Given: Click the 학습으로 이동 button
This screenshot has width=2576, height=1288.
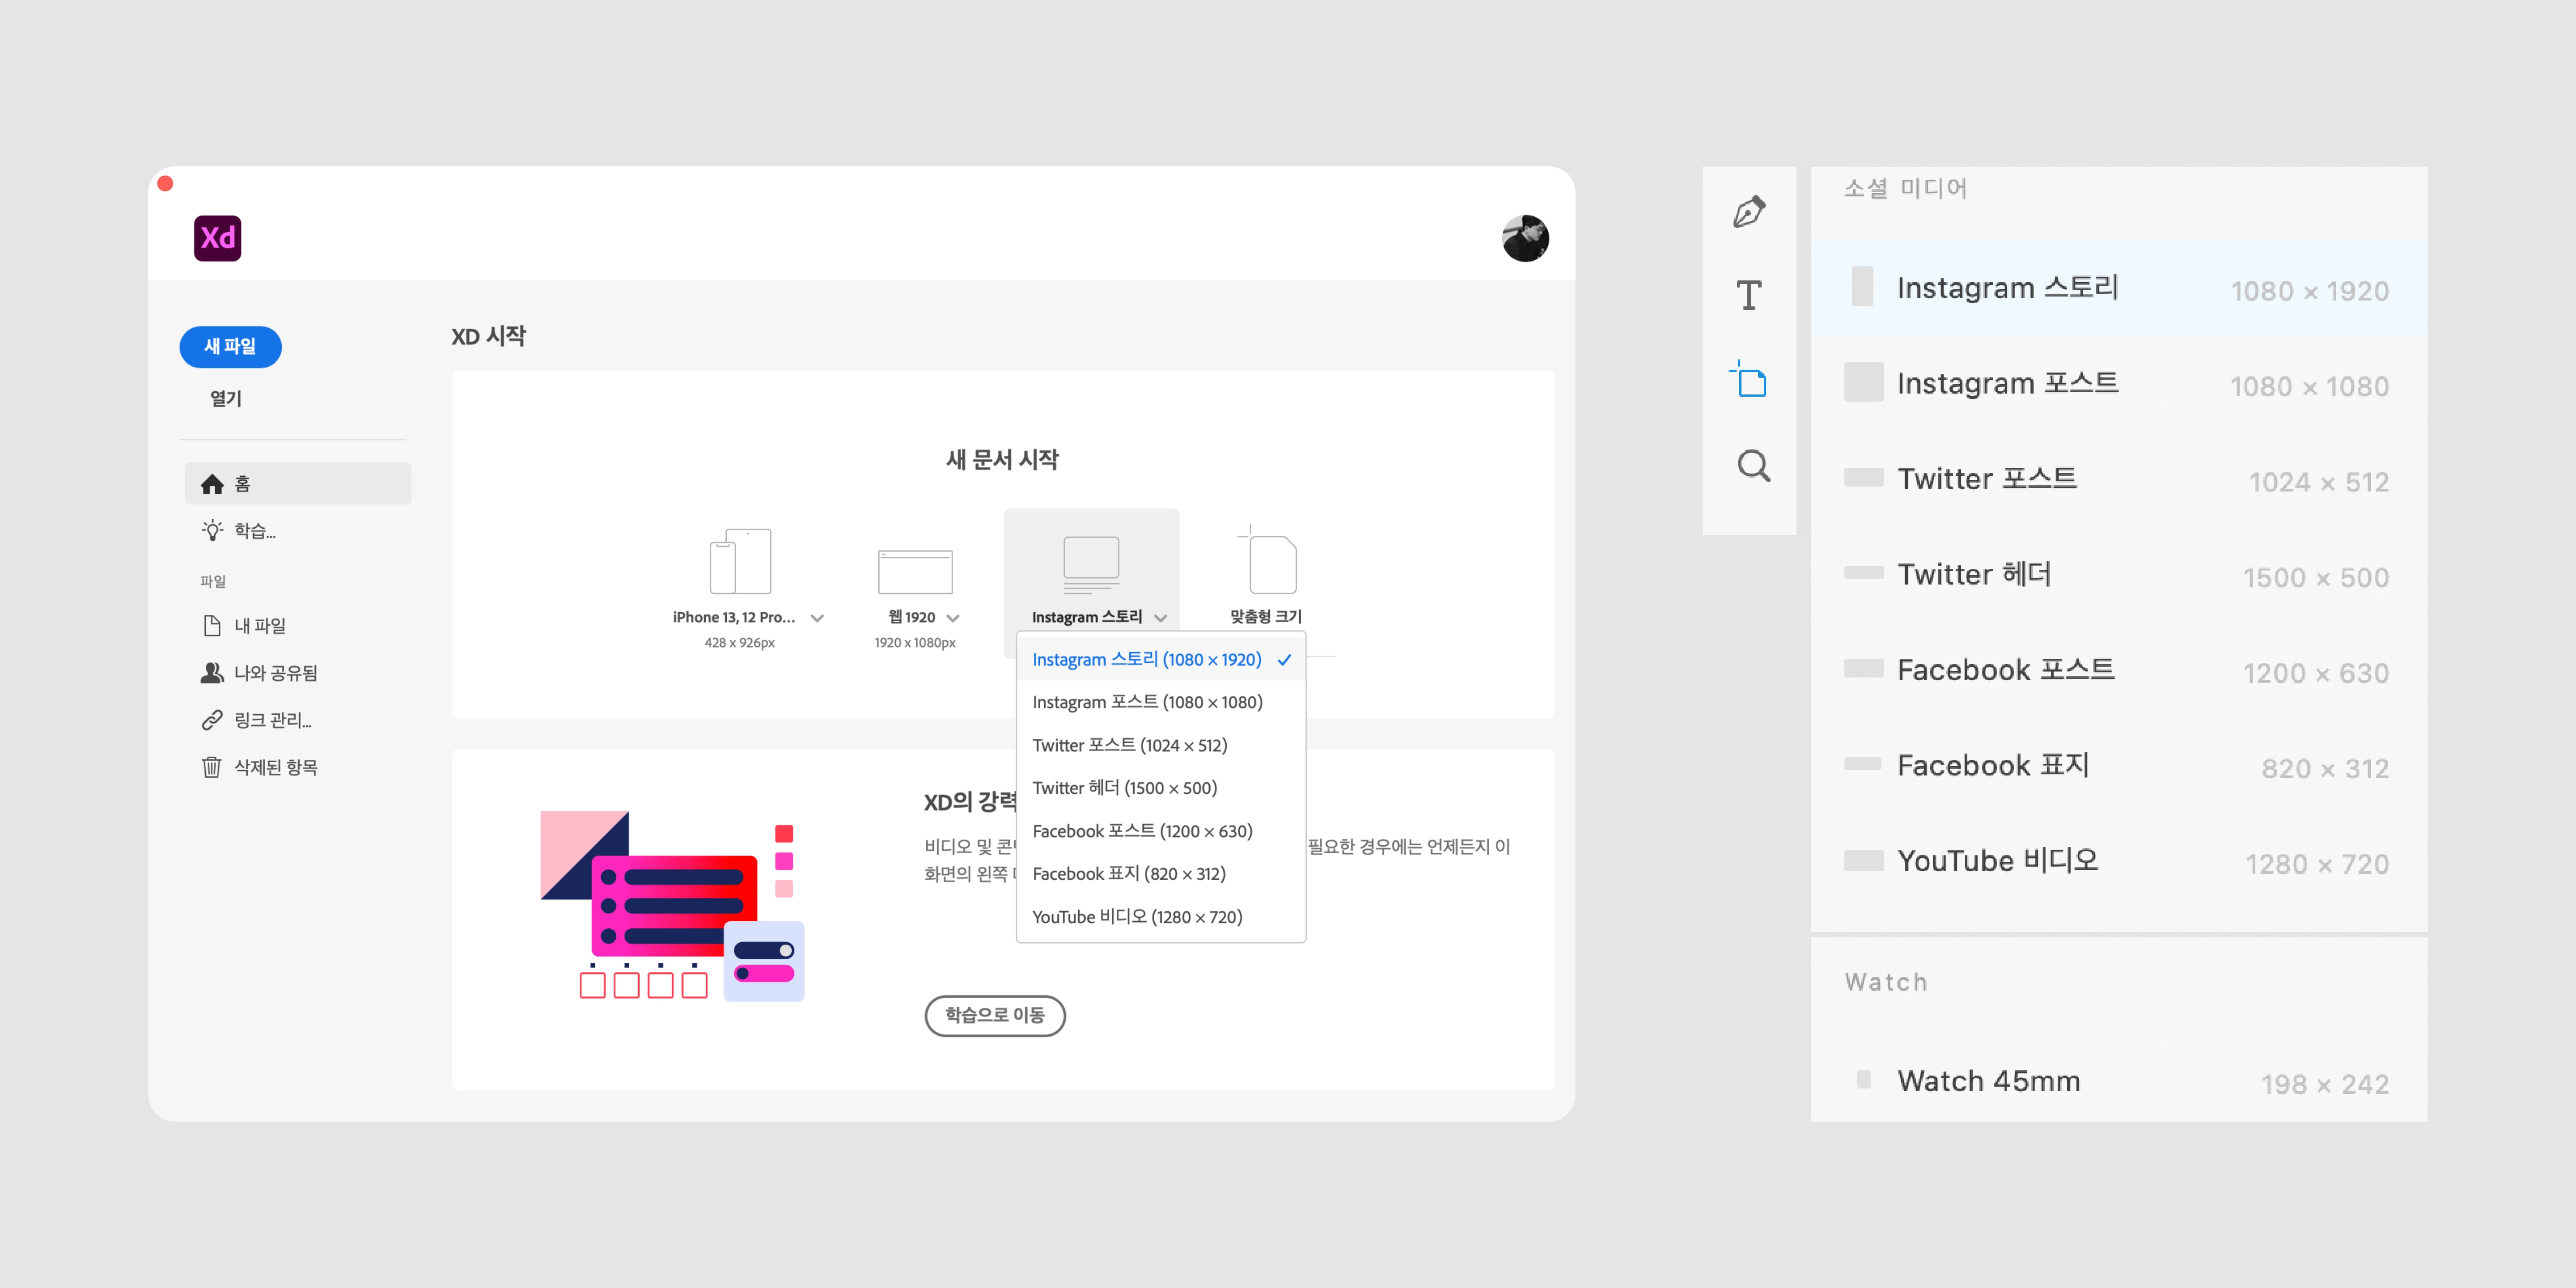Looking at the screenshot, I should (x=994, y=1015).
